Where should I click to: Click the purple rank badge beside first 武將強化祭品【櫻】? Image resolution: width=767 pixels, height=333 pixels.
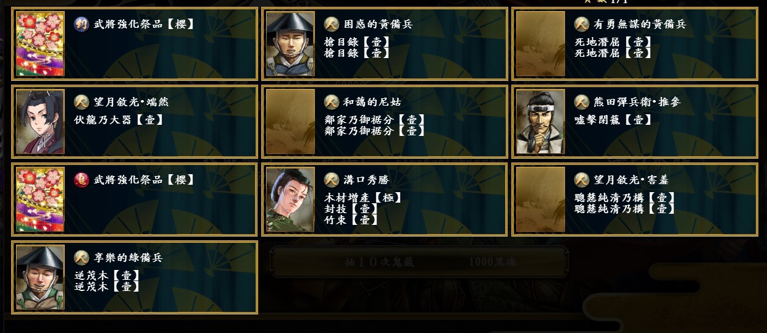pos(82,24)
